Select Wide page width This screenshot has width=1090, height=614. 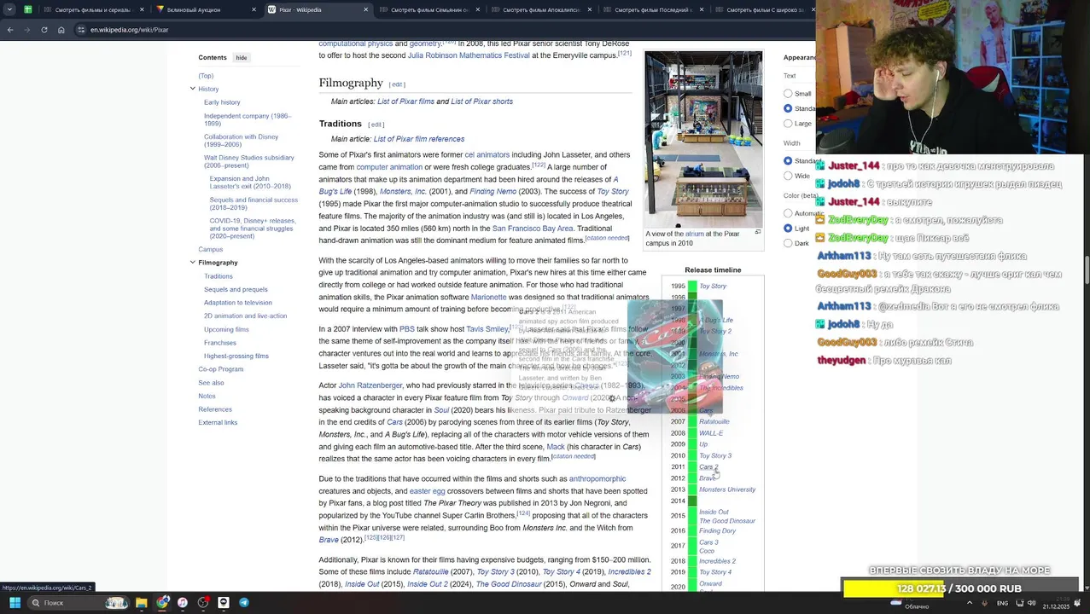tap(788, 176)
